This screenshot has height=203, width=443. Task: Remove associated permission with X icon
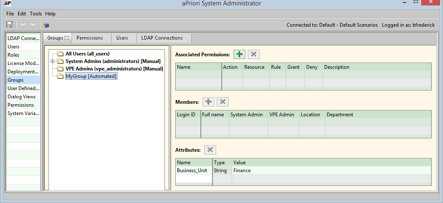click(x=254, y=54)
